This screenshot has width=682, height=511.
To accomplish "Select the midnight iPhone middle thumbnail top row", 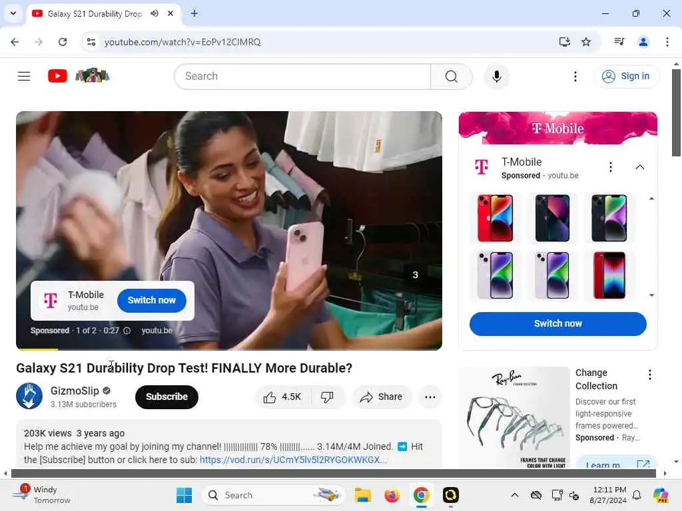I will [552, 218].
